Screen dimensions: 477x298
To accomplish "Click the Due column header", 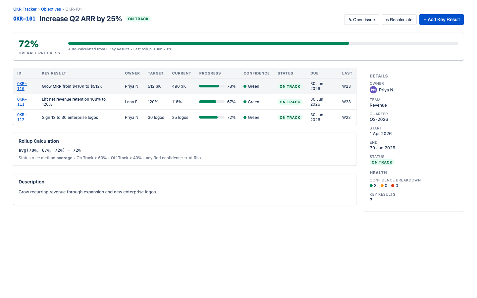I will pyautogui.click(x=314, y=73).
